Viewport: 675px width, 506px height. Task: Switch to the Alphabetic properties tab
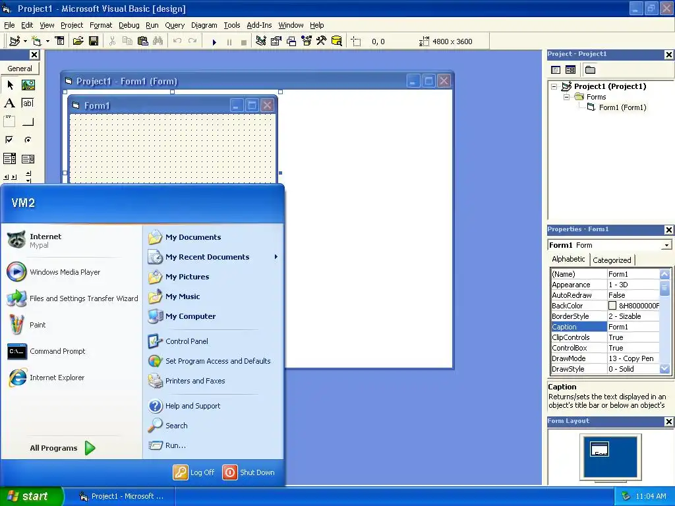pos(568,259)
